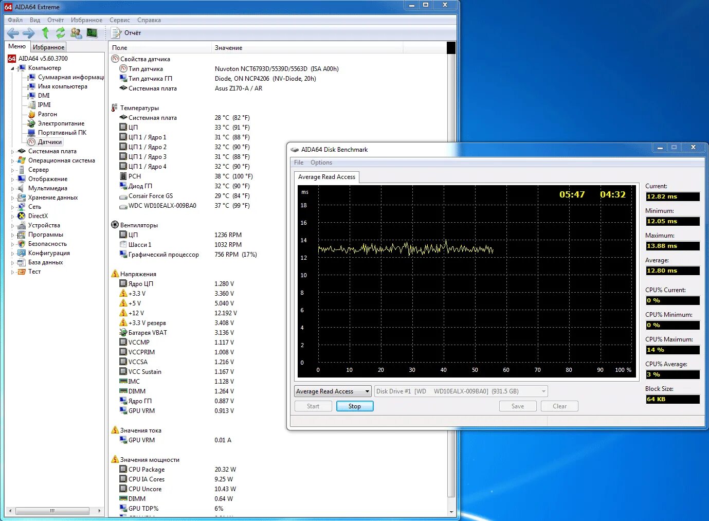Click the Значение column header
The image size is (709, 521).
(307, 48)
